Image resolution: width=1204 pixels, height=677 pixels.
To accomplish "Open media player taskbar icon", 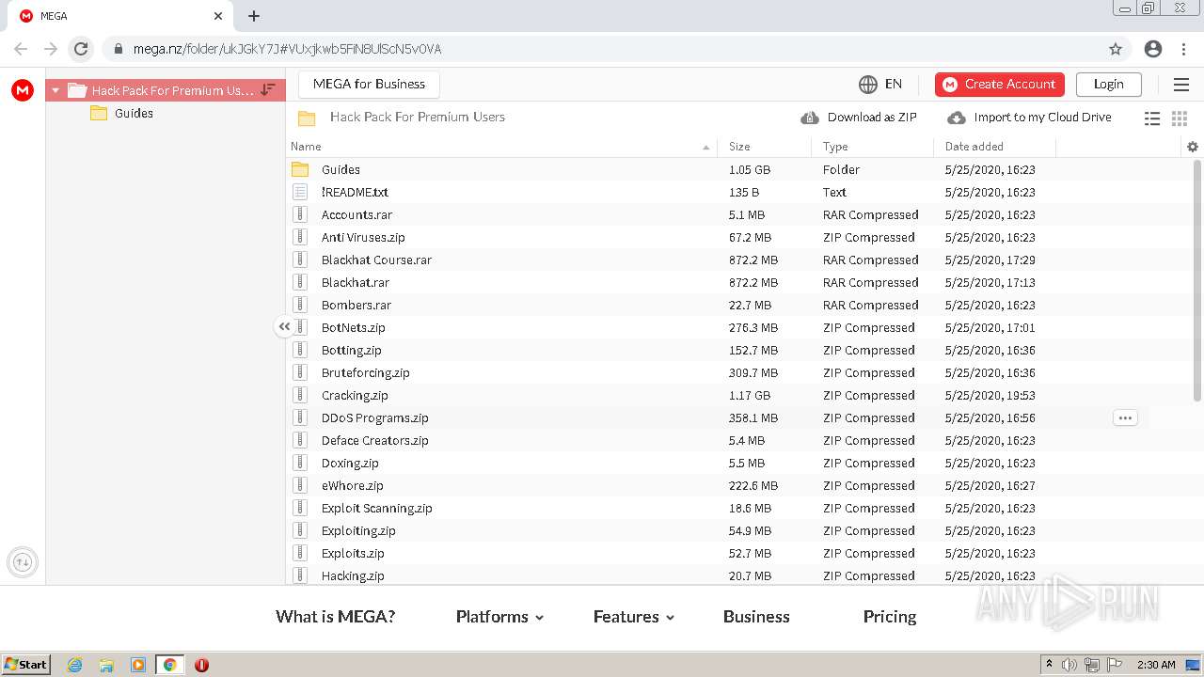I will pyautogui.click(x=138, y=665).
